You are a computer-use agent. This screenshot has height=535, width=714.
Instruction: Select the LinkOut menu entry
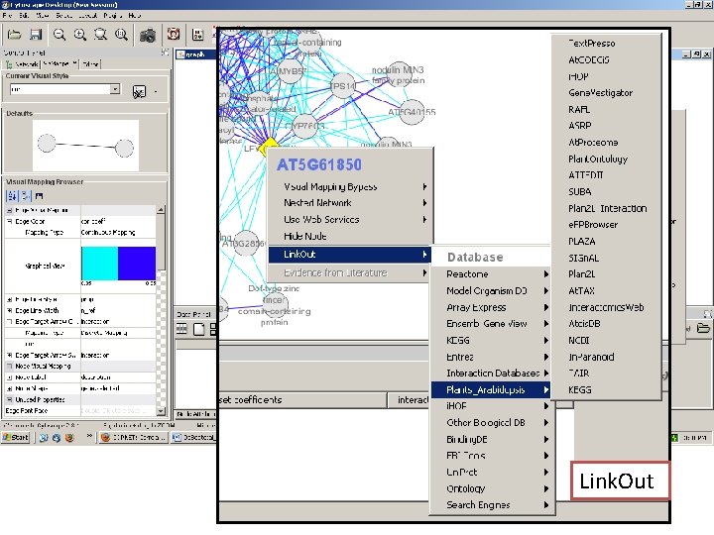(350, 255)
